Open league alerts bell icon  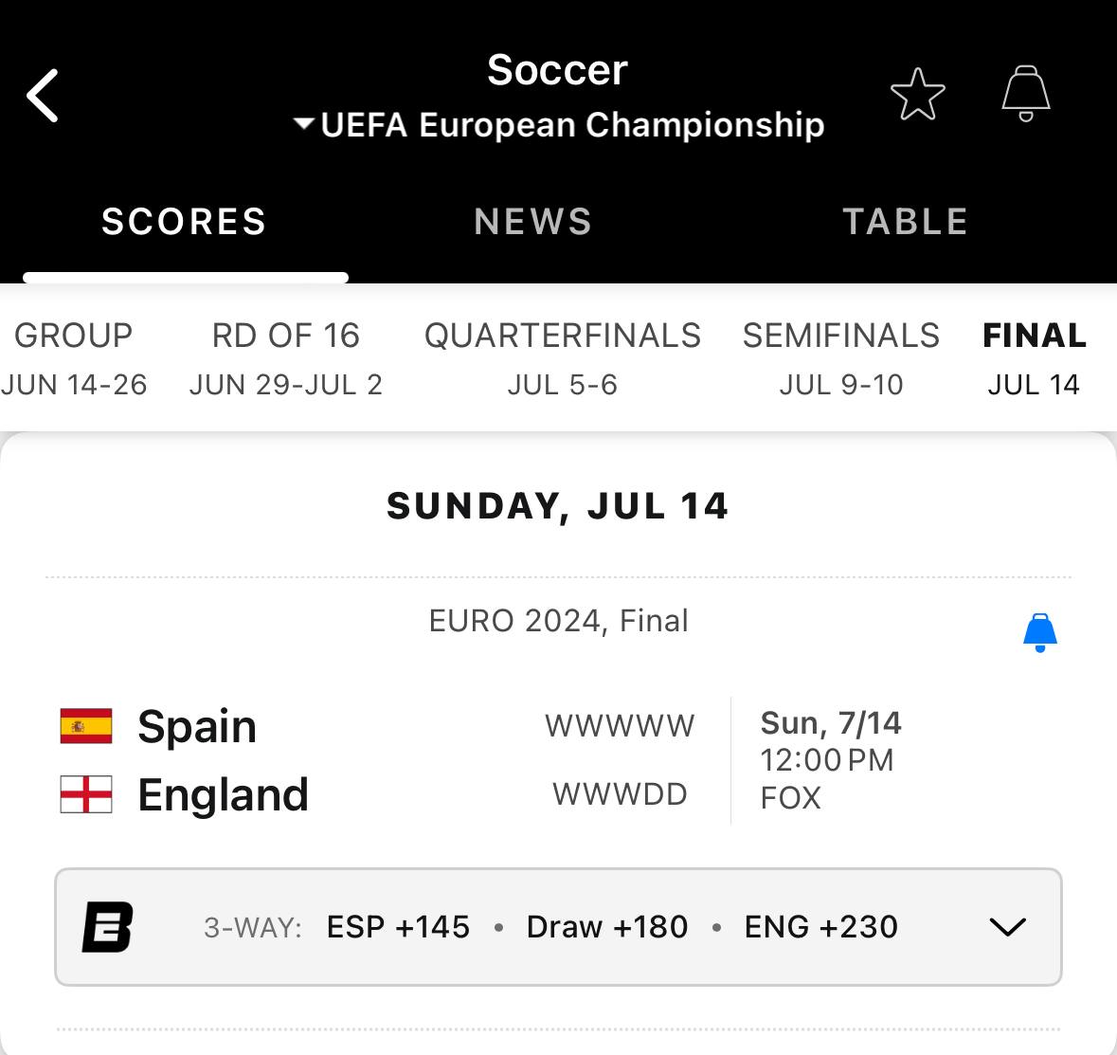click(1026, 94)
